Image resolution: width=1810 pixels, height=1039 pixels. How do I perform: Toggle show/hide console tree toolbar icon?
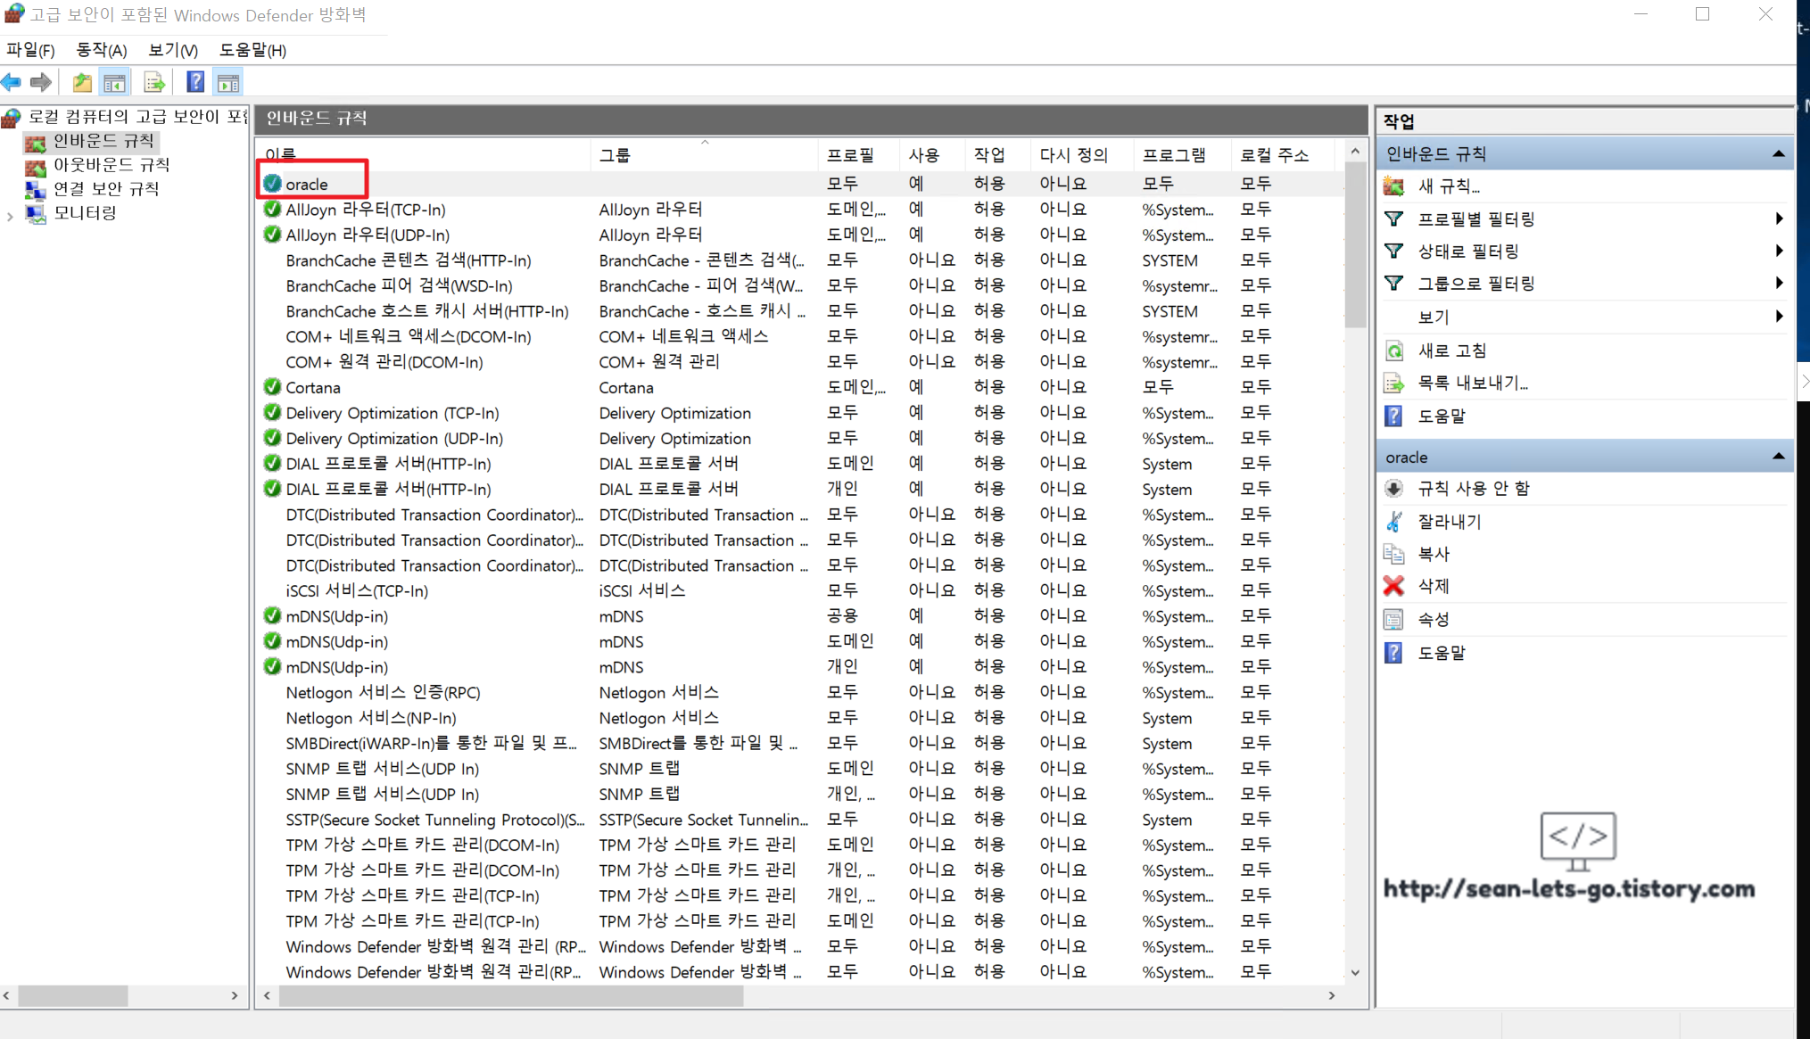click(x=115, y=83)
